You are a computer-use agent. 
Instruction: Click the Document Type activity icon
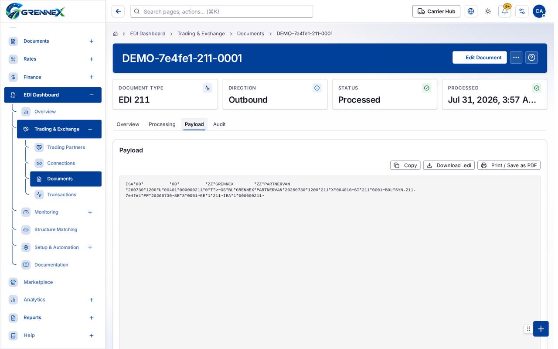coord(208,88)
